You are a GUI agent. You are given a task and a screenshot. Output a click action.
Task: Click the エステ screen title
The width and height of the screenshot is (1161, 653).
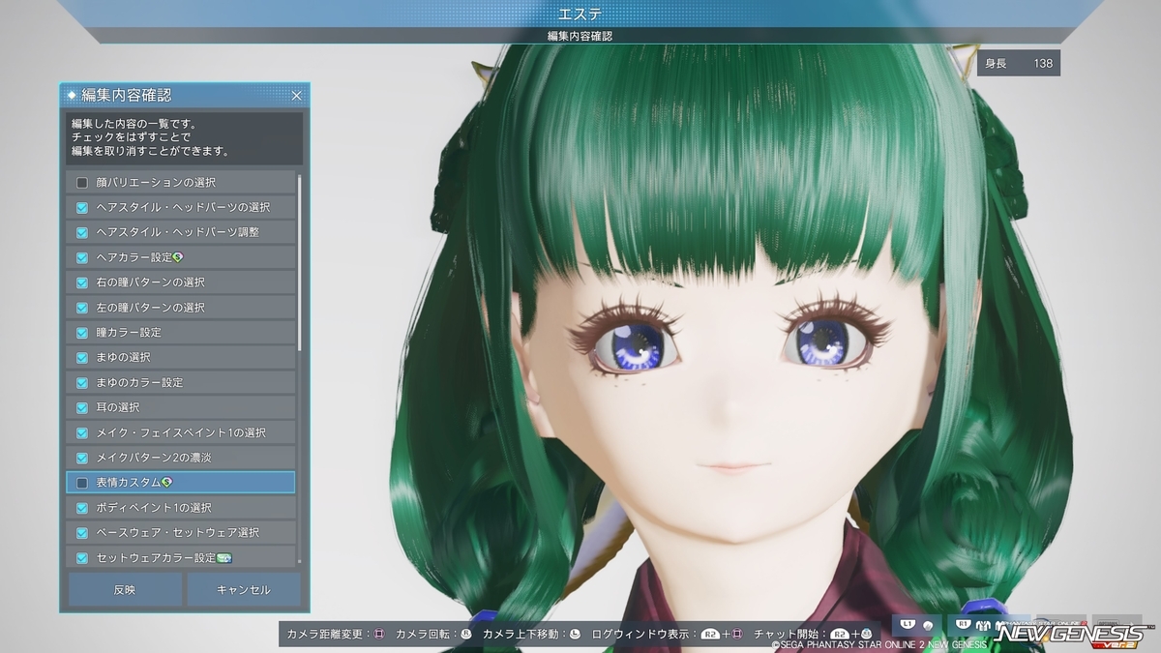tap(580, 13)
